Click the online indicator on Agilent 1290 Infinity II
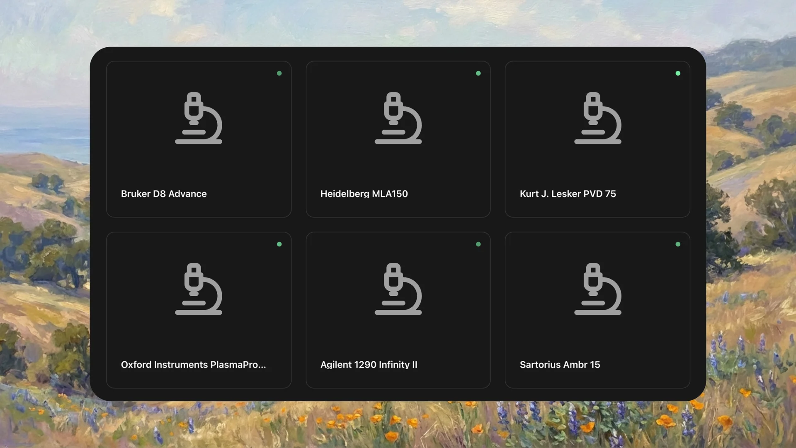The image size is (796, 448). coord(478,244)
